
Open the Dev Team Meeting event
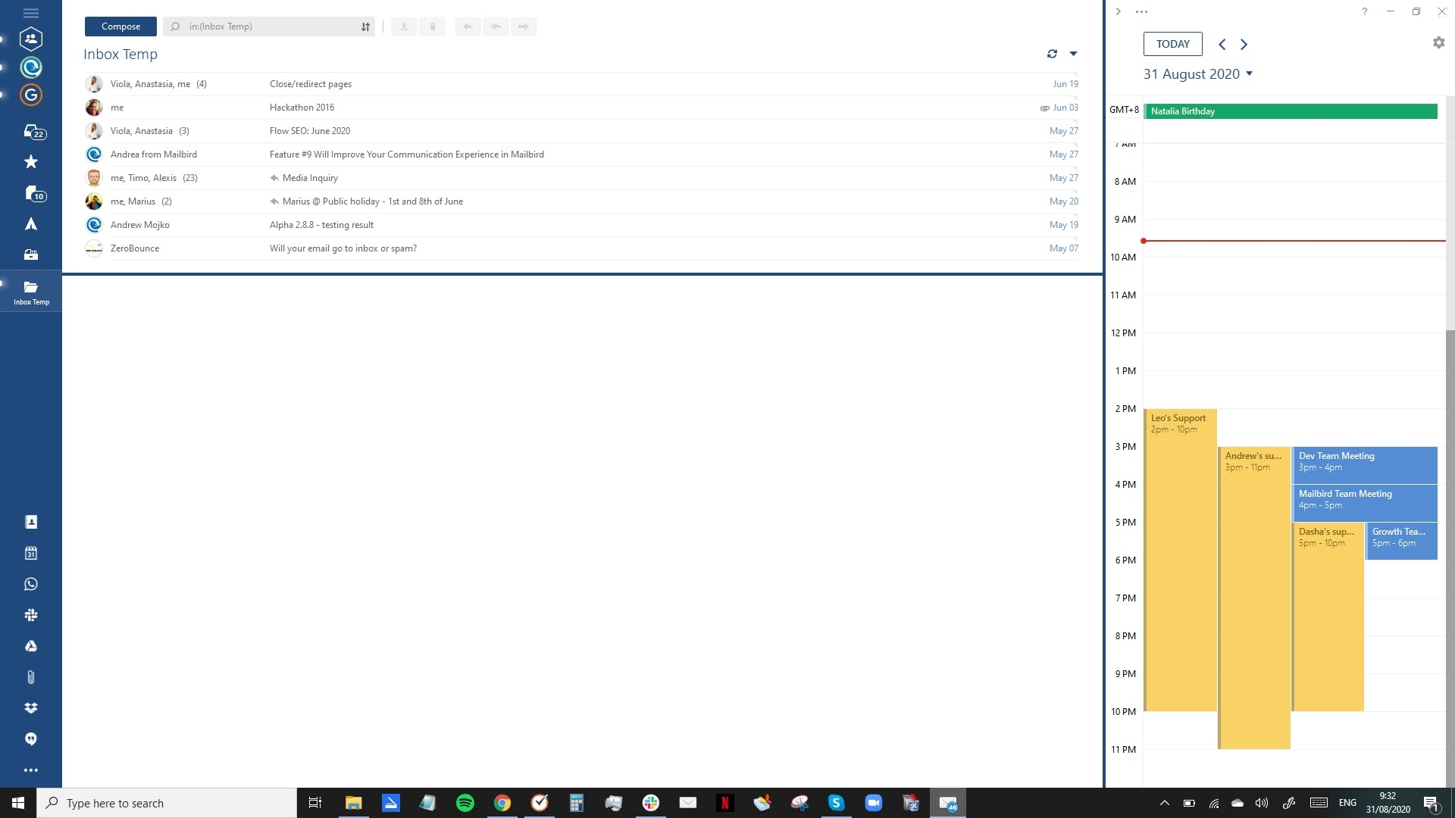coord(1365,465)
